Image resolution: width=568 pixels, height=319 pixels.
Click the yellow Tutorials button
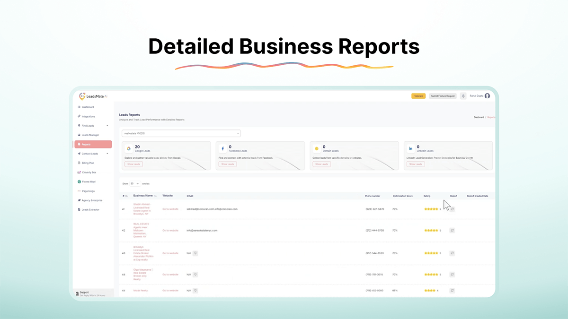(418, 96)
